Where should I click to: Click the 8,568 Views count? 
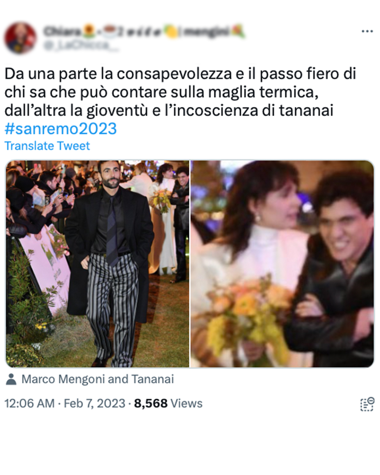pyautogui.click(x=168, y=403)
